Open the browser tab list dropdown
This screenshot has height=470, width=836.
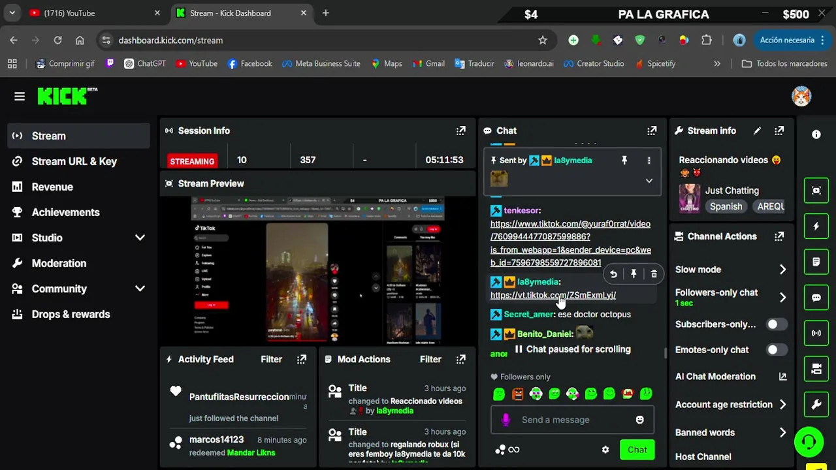click(x=12, y=13)
